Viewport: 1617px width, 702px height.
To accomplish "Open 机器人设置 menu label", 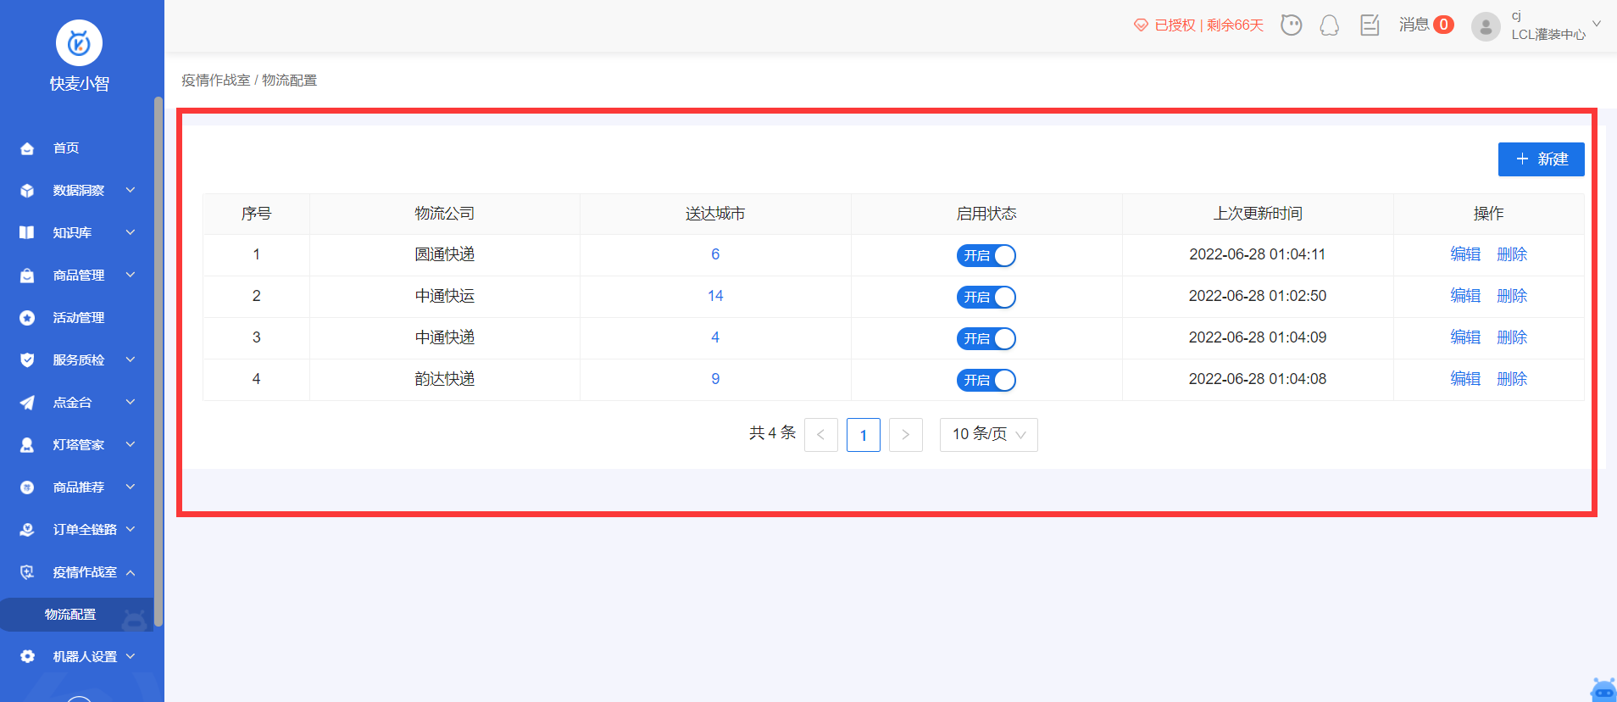I will (x=85, y=657).
